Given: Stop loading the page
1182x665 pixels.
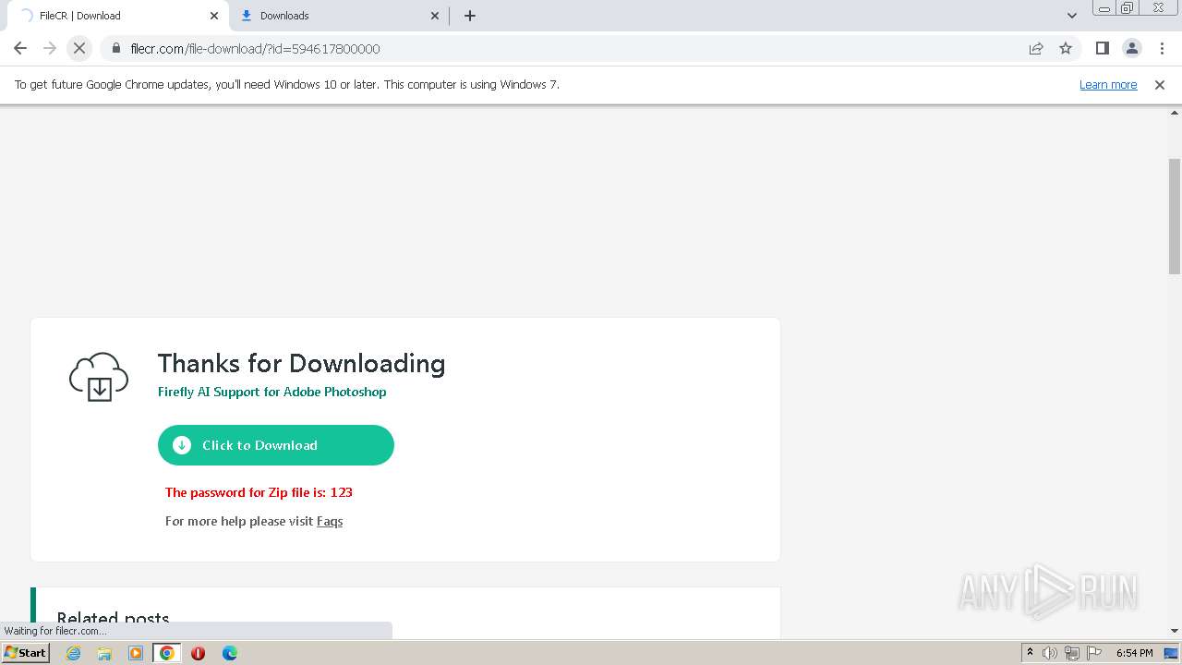Looking at the screenshot, I should point(79,48).
